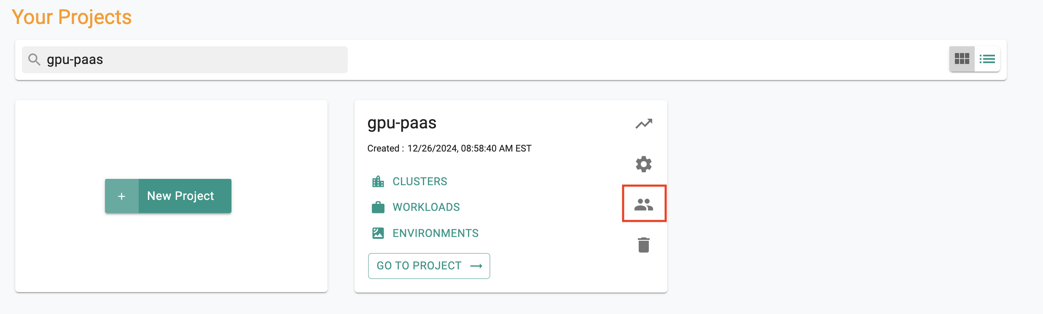
Task: Click the Your Projects page heading
Action: [x=72, y=17]
